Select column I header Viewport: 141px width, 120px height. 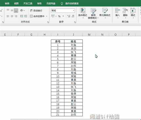tap(58, 35)
